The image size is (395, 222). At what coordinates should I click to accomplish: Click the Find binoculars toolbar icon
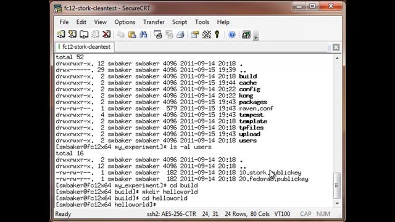click(143, 35)
